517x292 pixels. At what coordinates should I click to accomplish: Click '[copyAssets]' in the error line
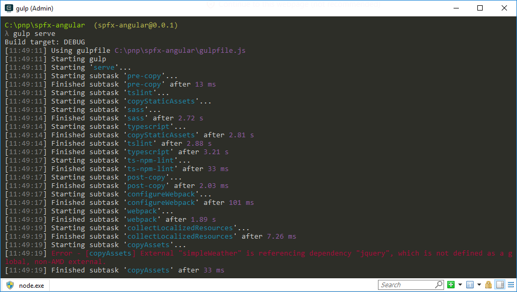(x=110, y=253)
